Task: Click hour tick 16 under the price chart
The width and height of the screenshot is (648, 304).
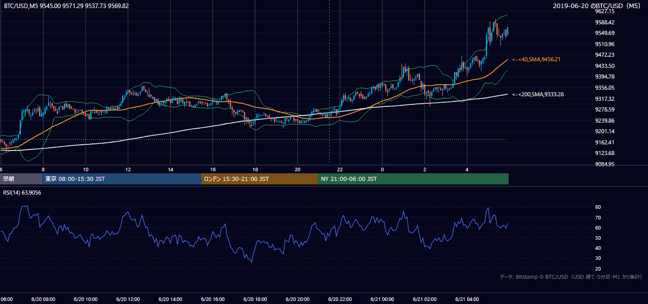Action: click(x=212, y=170)
